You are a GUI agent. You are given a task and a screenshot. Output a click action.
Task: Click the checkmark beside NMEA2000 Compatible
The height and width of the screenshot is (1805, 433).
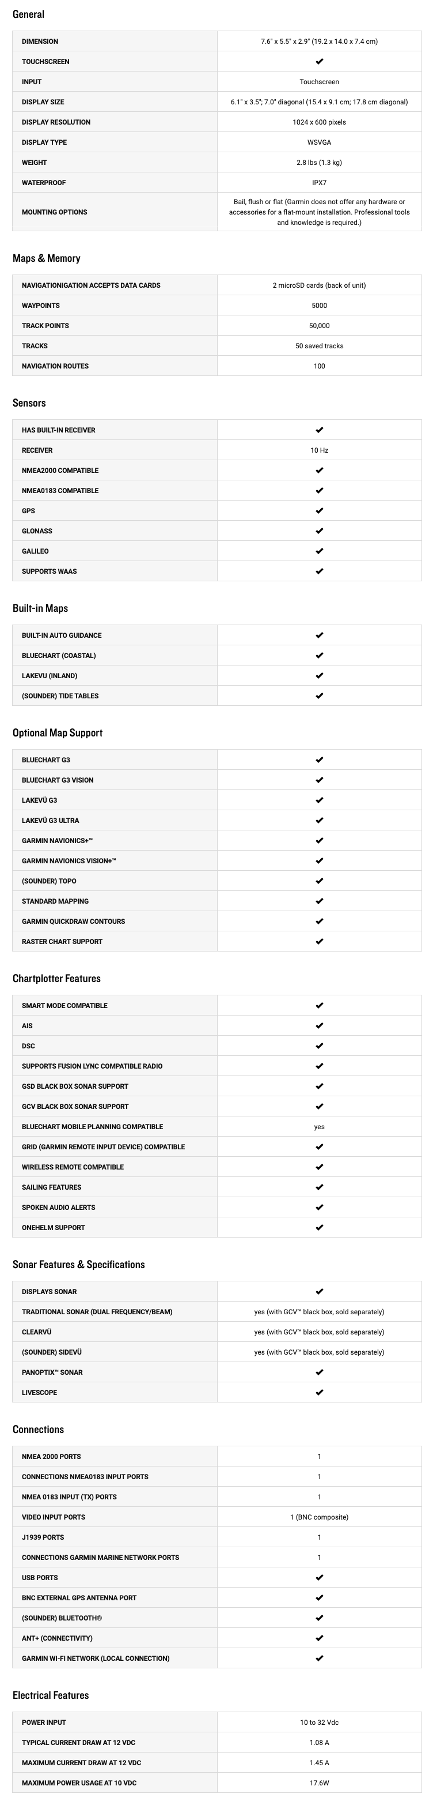[319, 470]
